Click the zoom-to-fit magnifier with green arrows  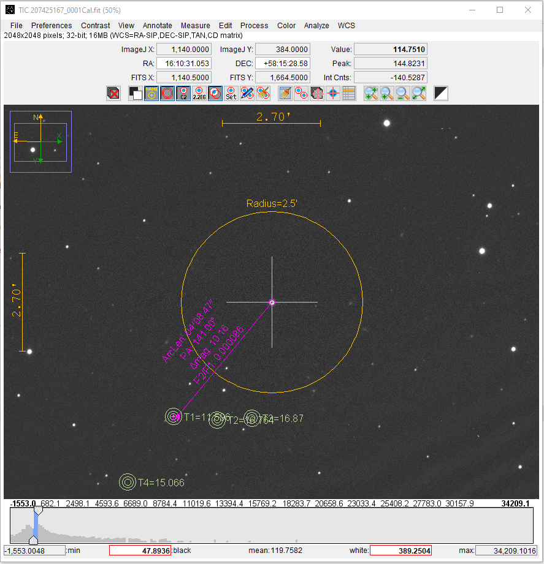point(419,93)
